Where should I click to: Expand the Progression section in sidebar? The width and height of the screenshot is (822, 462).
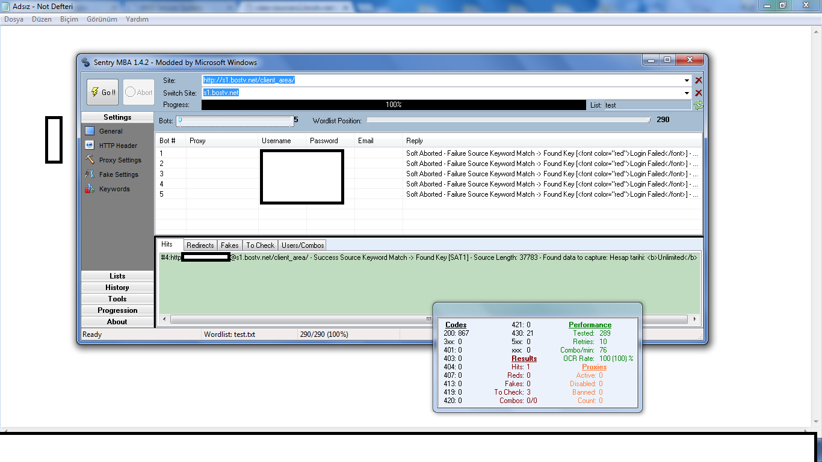click(x=117, y=310)
